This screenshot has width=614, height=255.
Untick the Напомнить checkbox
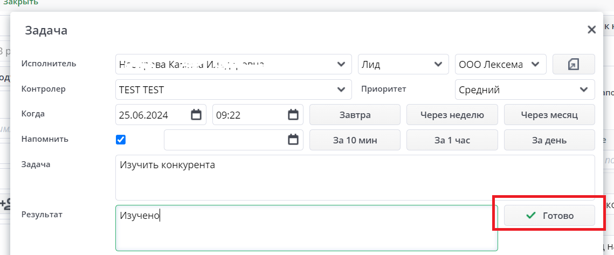(x=121, y=140)
